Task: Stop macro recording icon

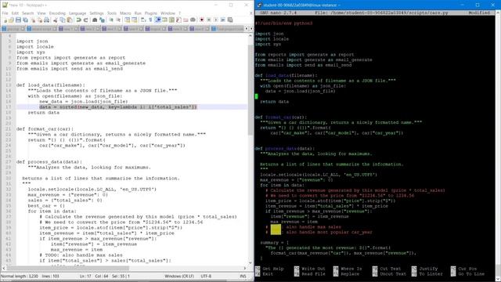Action: pyautogui.click(x=209, y=20)
